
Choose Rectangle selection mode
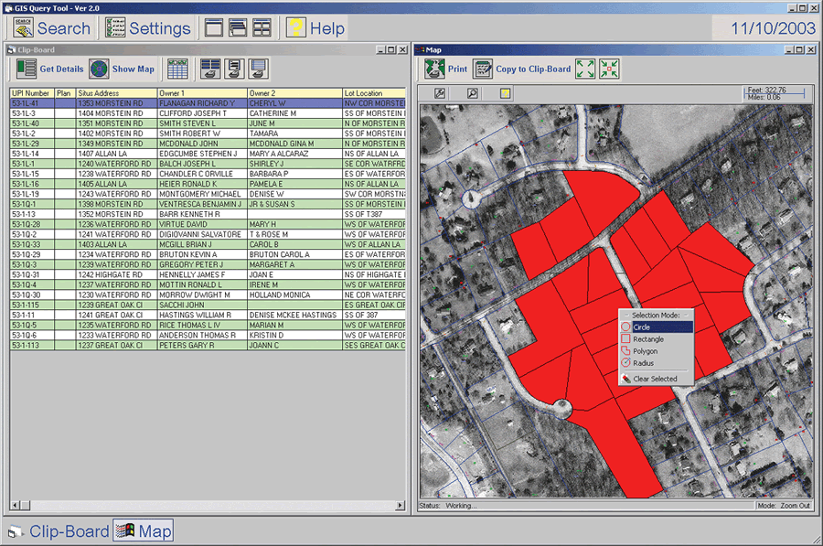(x=656, y=339)
